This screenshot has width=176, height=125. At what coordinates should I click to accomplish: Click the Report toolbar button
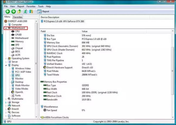pyautogui.click(x=43, y=11)
